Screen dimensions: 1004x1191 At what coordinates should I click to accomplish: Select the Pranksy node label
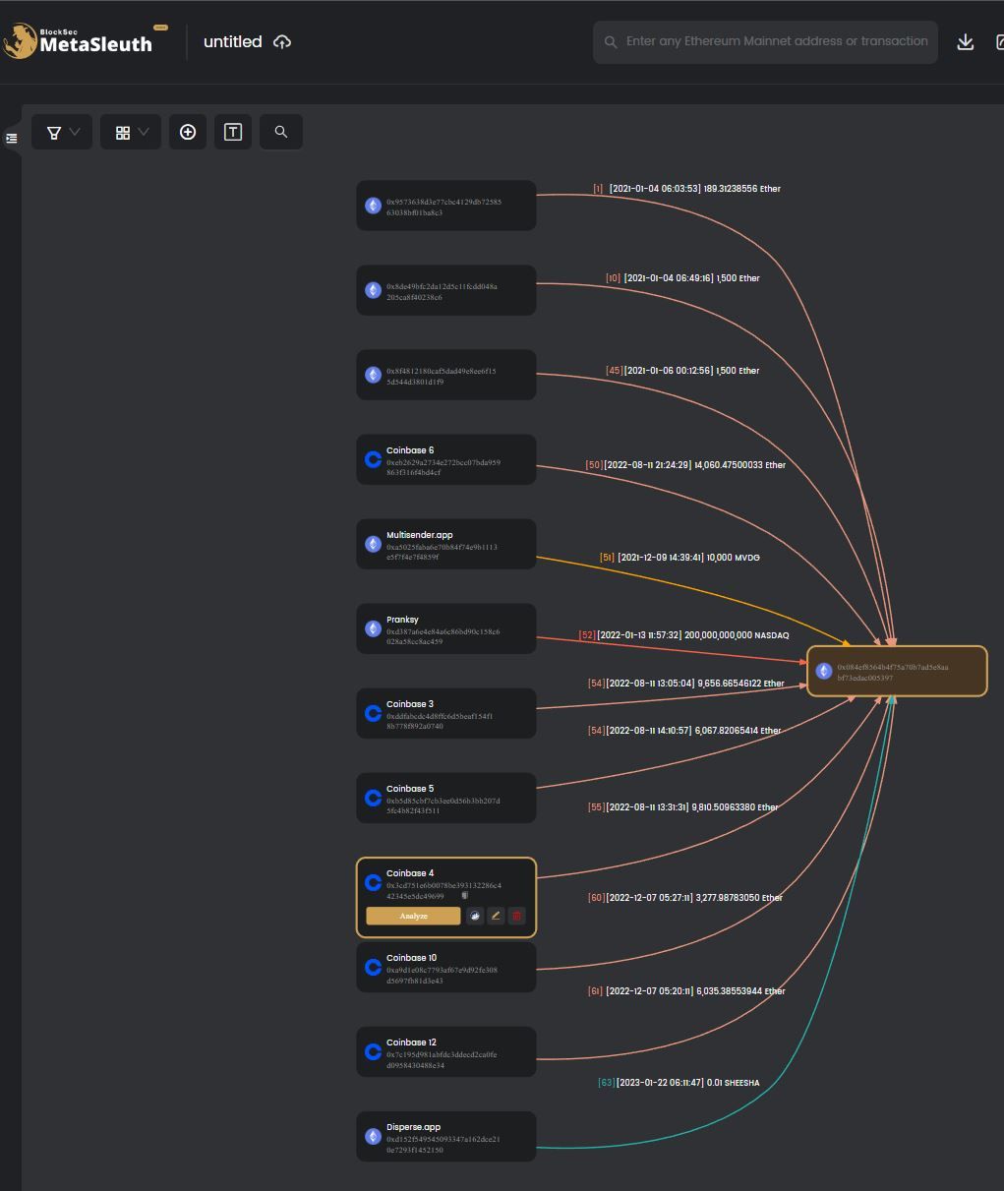402,620
